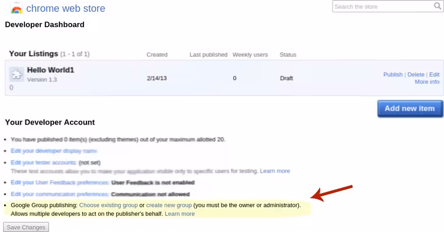Open Edit your User Feedback preferences link

point(60,182)
